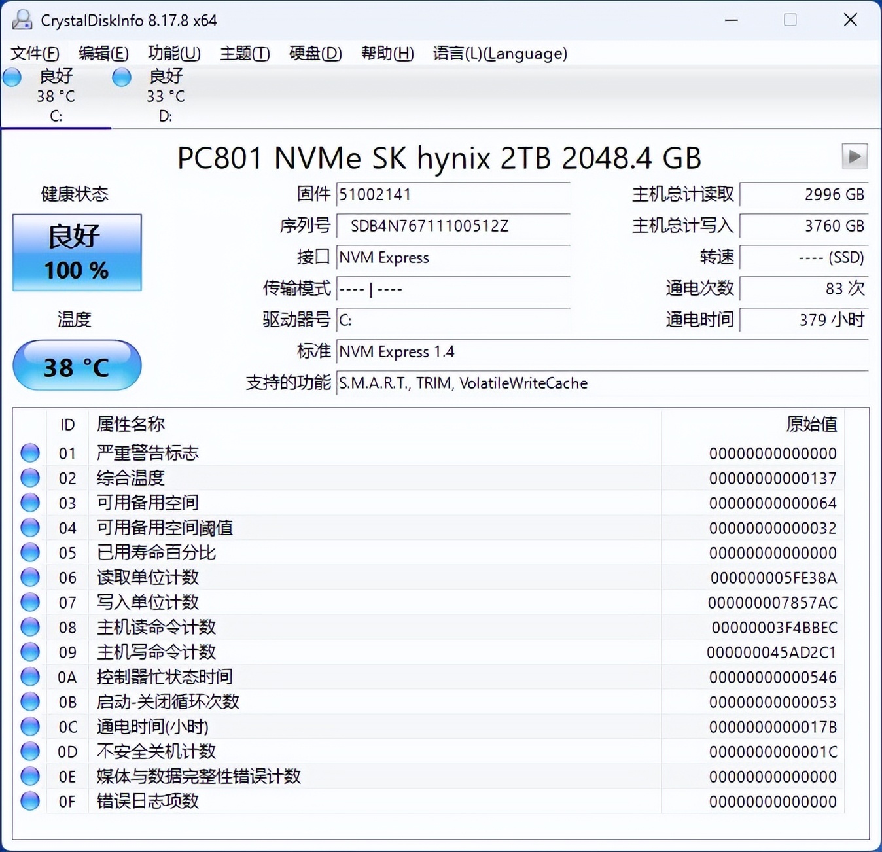
Task: Open the 语言(L)(Language) menu
Action: pyautogui.click(x=500, y=54)
